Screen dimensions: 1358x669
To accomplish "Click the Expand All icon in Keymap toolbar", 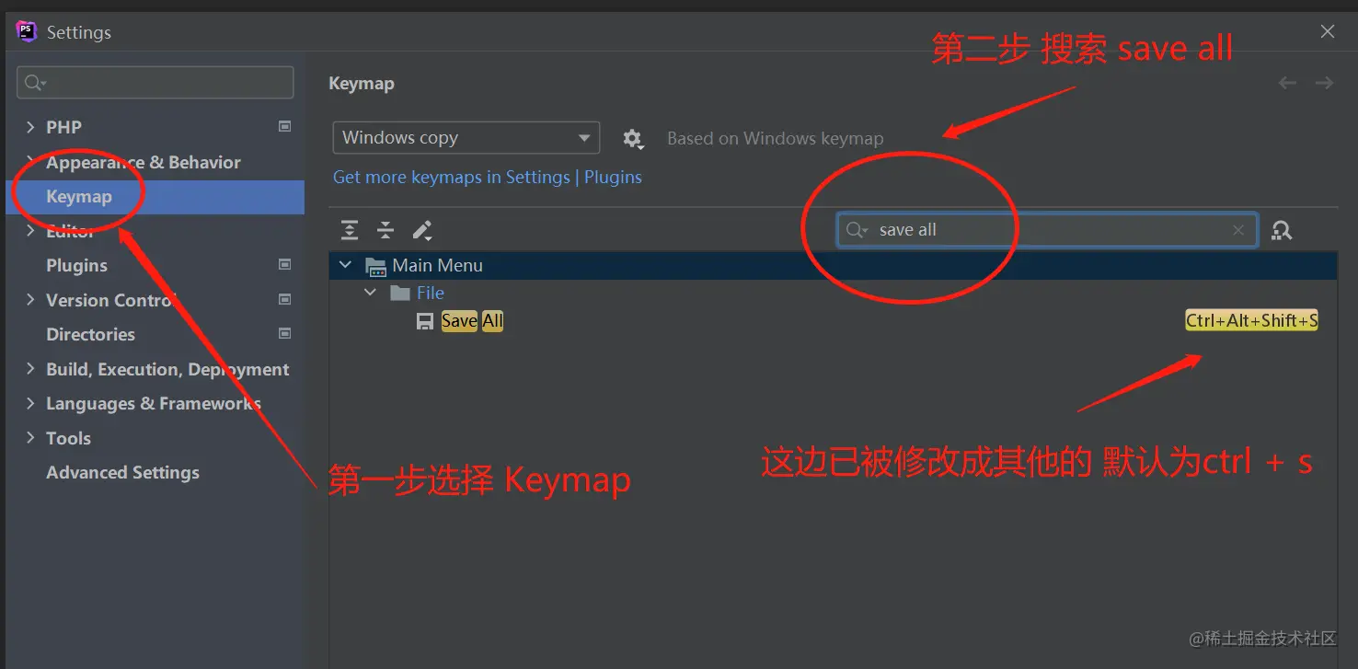I will tap(350, 230).
